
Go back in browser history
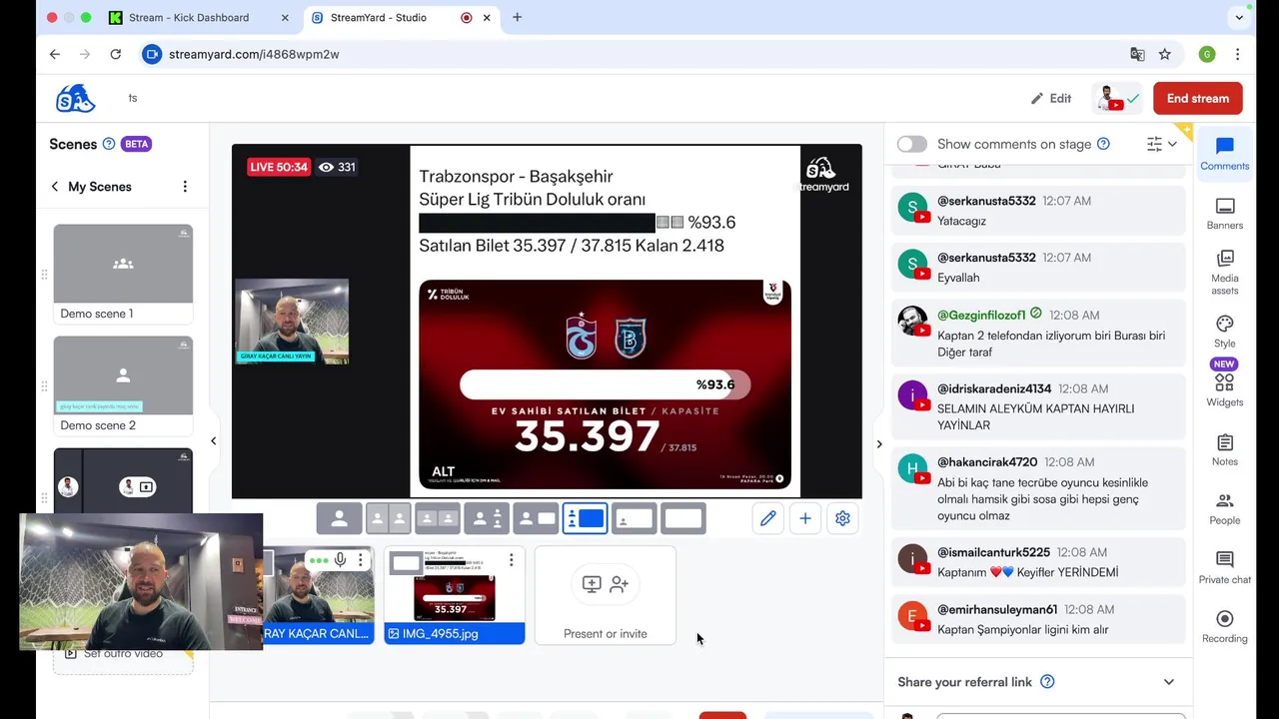[55, 54]
